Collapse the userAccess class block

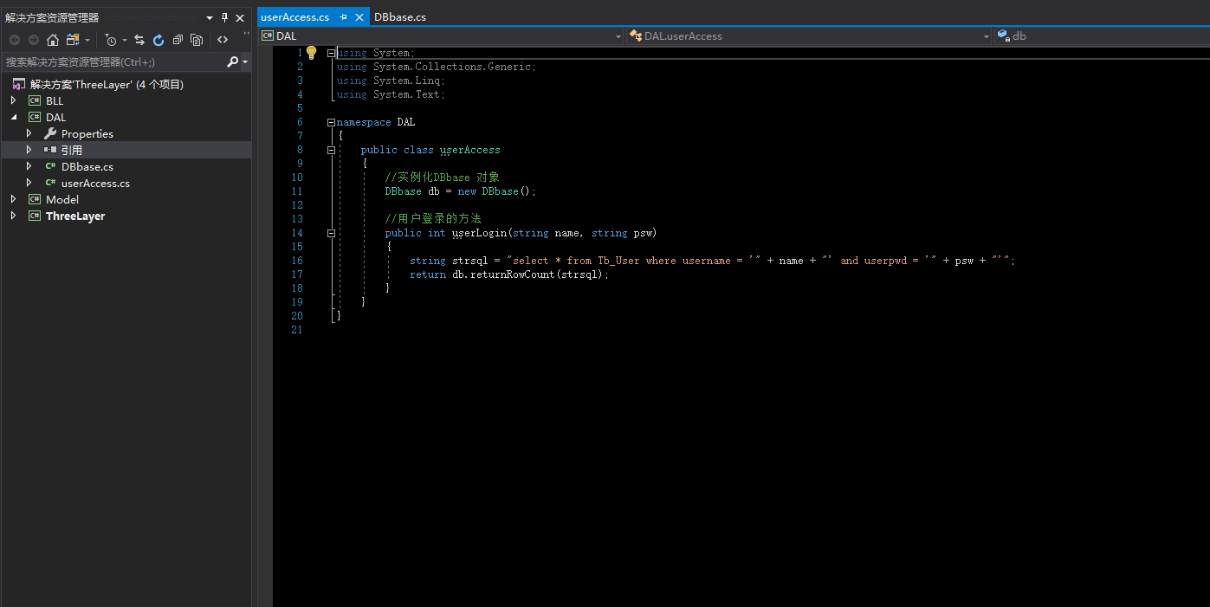(x=331, y=150)
